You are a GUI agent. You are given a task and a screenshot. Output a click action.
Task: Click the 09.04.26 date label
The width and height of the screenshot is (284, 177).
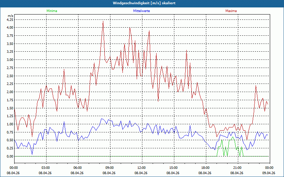269,173
